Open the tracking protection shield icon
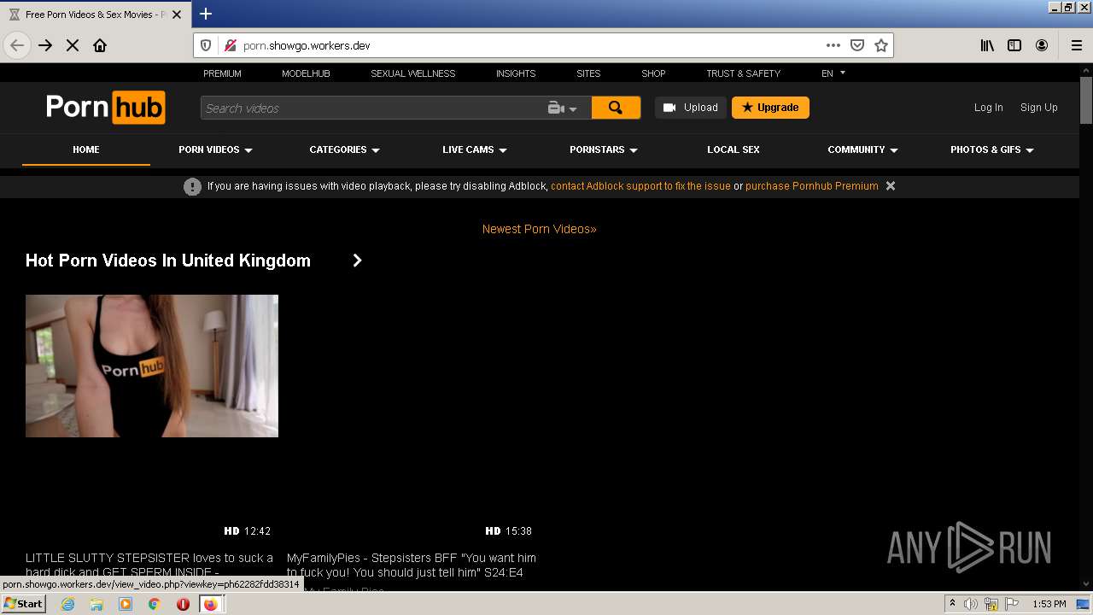The width and height of the screenshot is (1093, 615). click(x=206, y=45)
